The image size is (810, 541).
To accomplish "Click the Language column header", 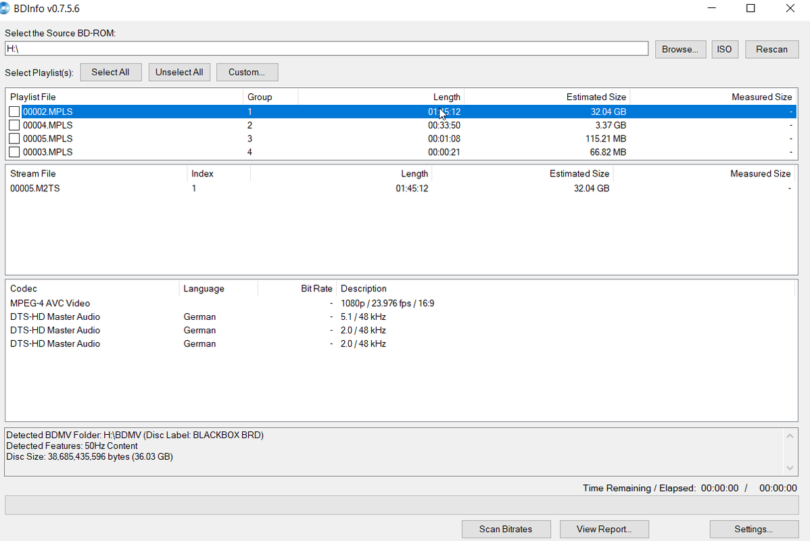I will coord(218,288).
